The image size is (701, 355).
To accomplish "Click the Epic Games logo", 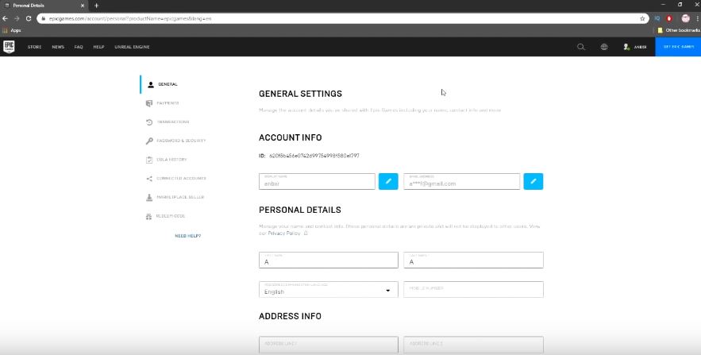I will (x=9, y=47).
